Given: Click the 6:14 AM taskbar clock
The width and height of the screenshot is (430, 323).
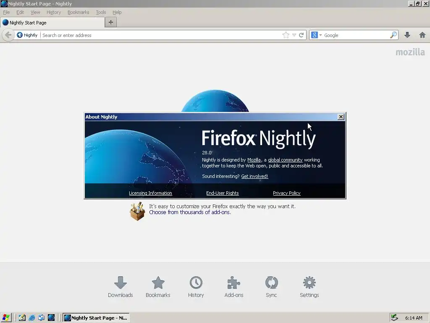Looking at the screenshot, I should (414, 318).
